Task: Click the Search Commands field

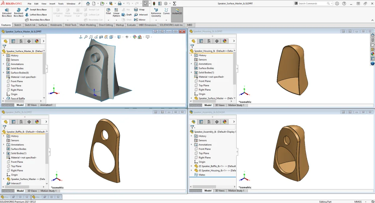Action: coord(313,3)
